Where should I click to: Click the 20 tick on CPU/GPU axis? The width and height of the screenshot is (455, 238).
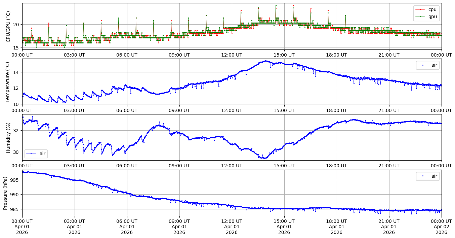click(16, 25)
